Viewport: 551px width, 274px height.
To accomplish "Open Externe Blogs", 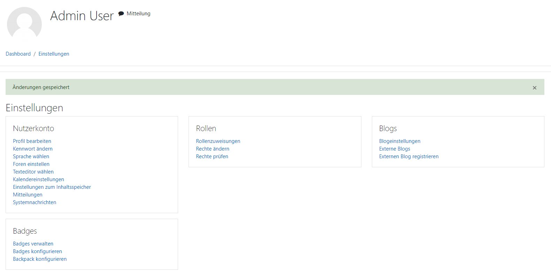I will pyautogui.click(x=395, y=149).
